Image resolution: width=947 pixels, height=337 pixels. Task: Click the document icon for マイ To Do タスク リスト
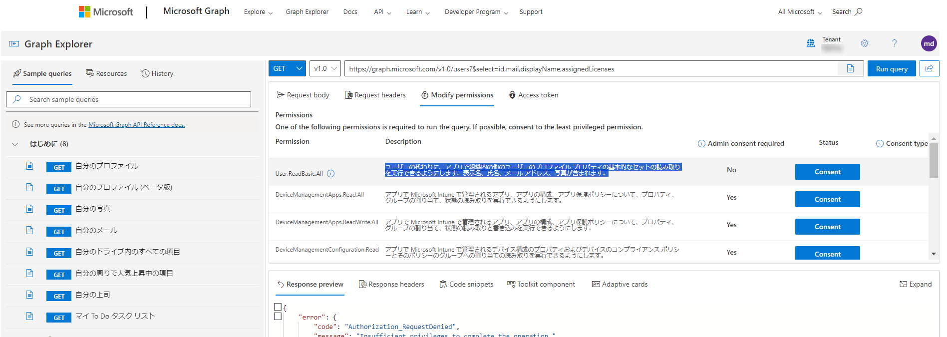pos(29,316)
